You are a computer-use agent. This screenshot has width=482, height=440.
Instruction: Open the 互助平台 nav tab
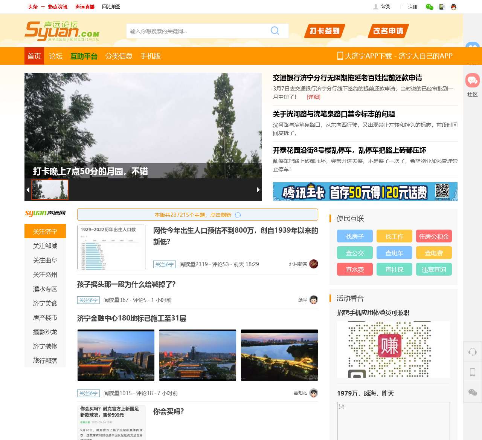[84, 56]
